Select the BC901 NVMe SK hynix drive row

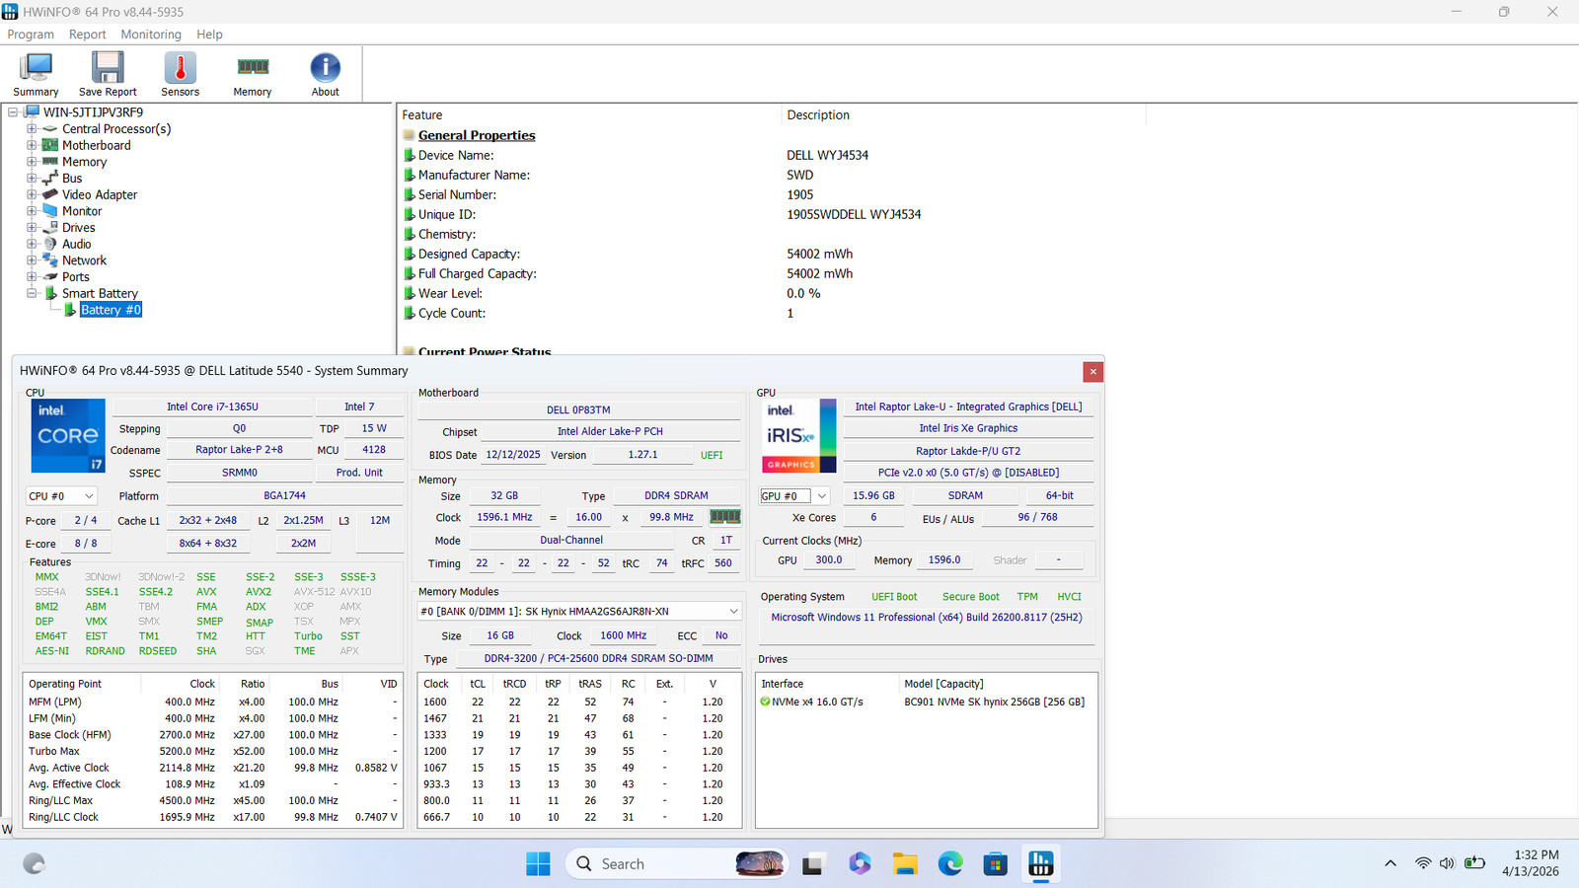926,703
